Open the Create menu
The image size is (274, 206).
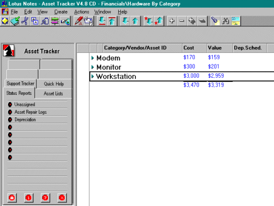61,12
